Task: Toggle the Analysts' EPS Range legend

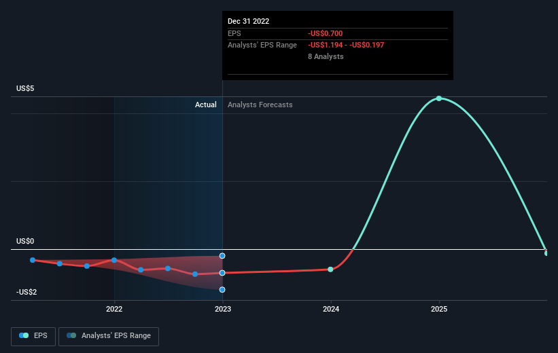Action: pos(109,336)
